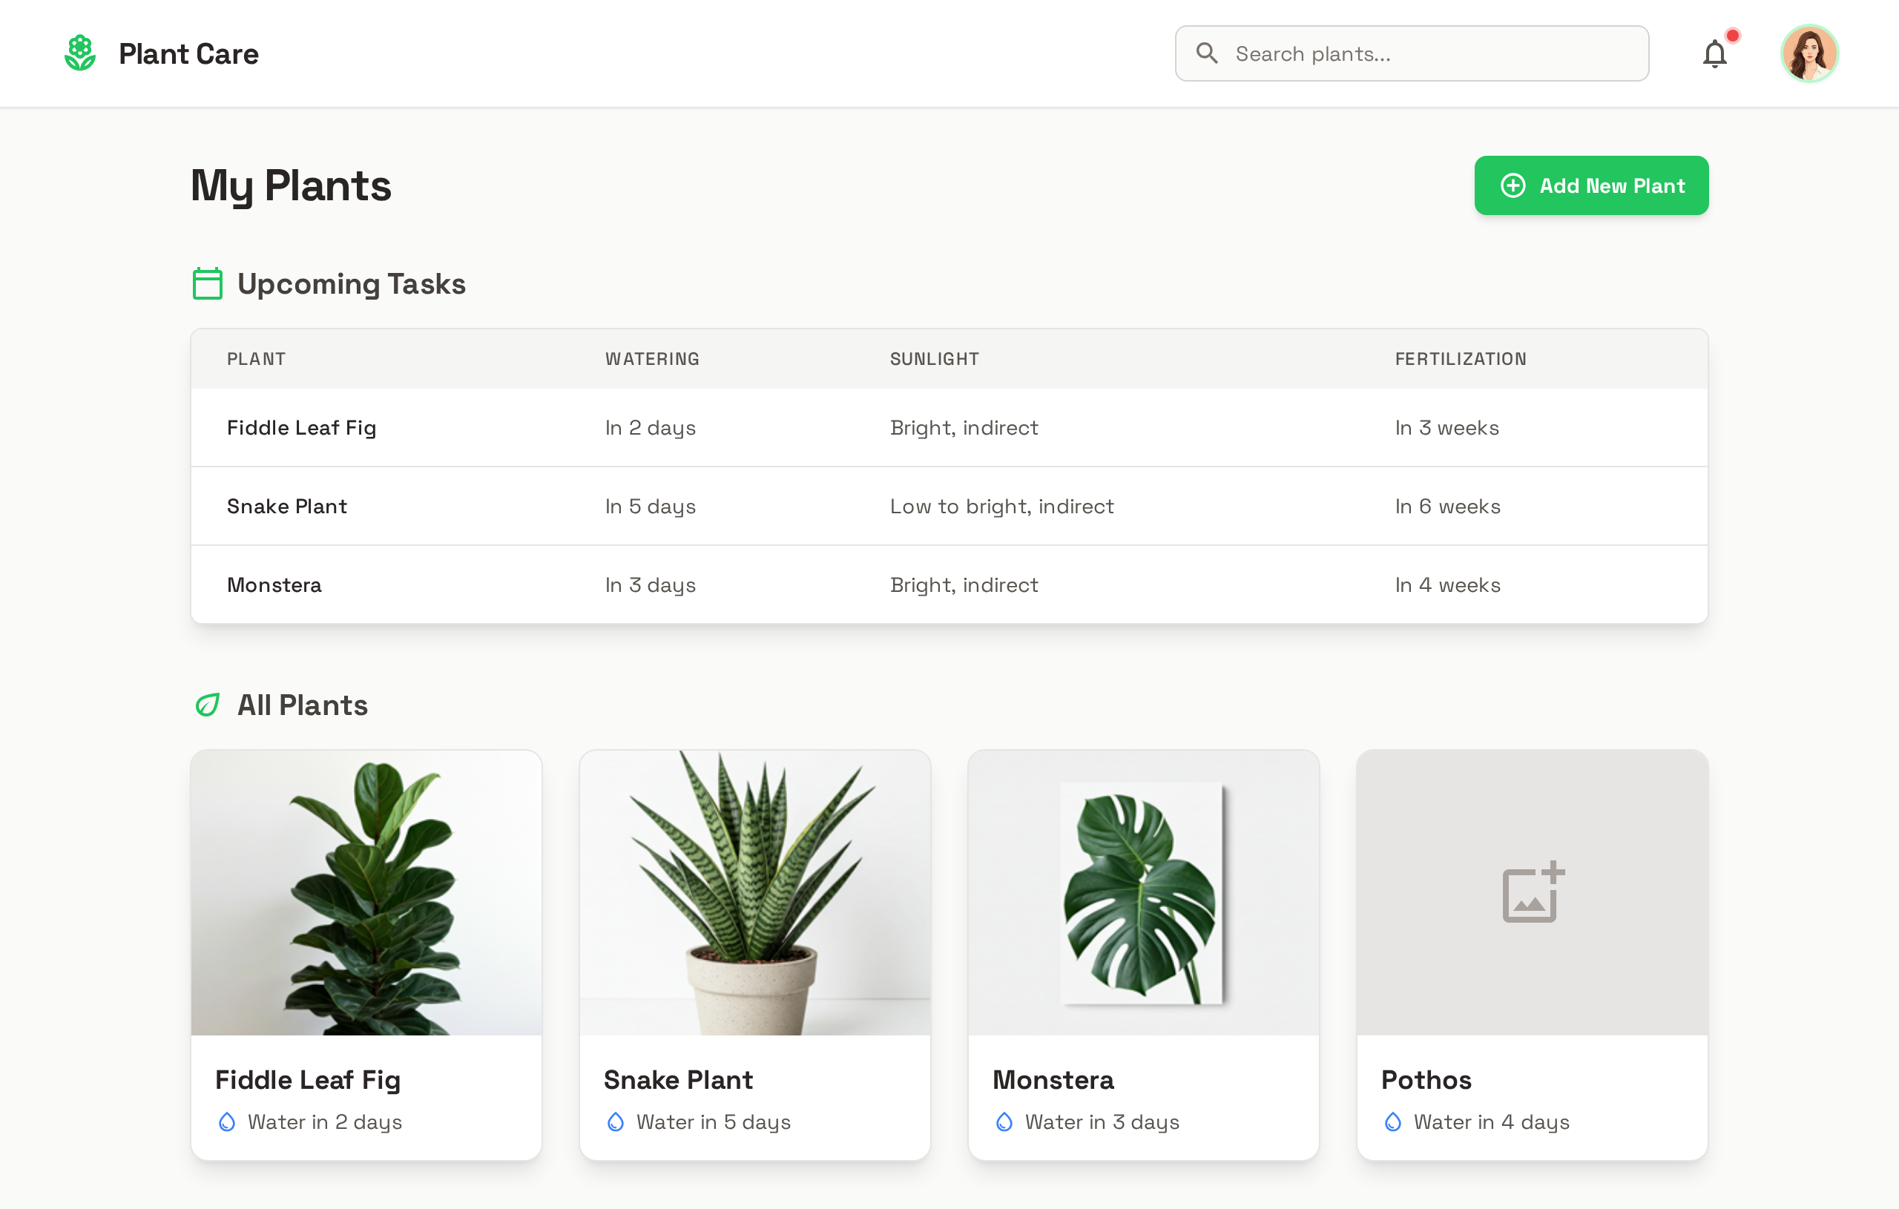Screen dimensions: 1899x1209
Task: Click the SUNLIGHT column header
Action: [935, 359]
